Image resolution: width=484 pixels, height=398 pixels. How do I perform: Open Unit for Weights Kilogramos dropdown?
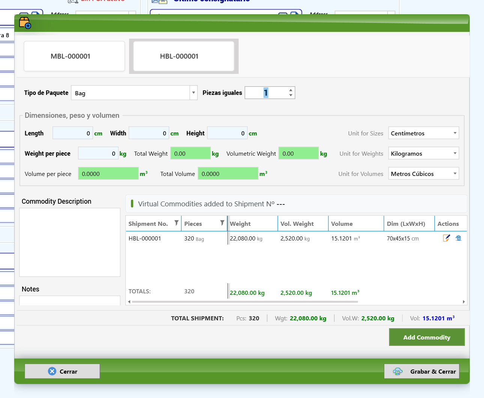(x=424, y=153)
